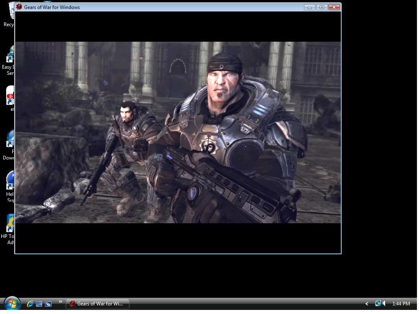This screenshot has height=314, width=419.
Task: Click the Show Desktop Quick Launch icon
Action: click(39, 304)
